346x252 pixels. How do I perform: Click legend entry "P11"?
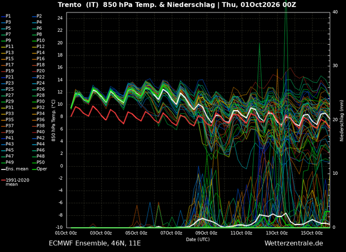point(7,47)
